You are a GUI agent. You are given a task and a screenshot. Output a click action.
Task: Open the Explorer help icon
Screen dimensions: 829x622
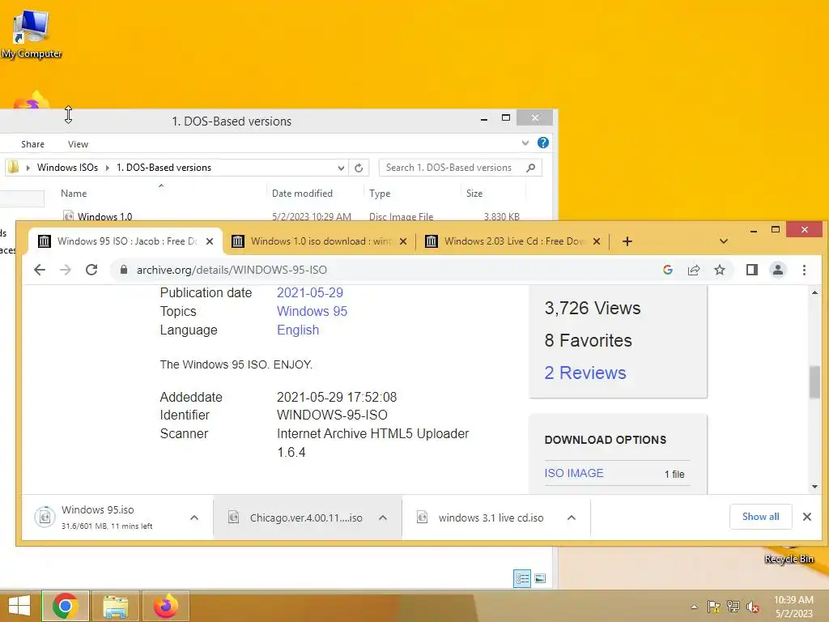(543, 143)
